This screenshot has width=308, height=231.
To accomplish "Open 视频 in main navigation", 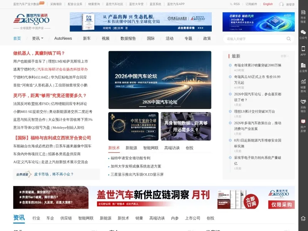I will 105,38.
